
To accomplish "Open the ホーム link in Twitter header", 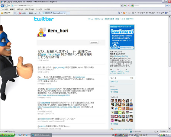I will point(91,19).
